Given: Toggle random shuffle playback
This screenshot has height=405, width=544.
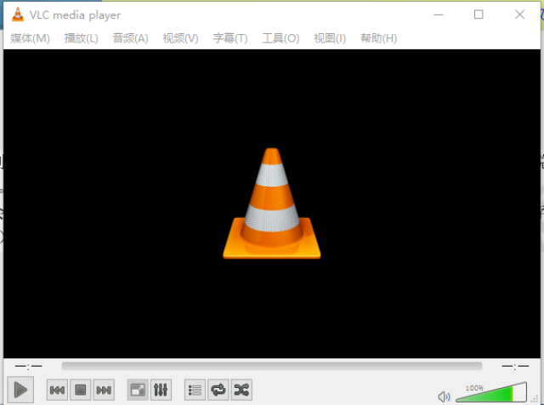Looking at the screenshot, I should tap(241, 390).
